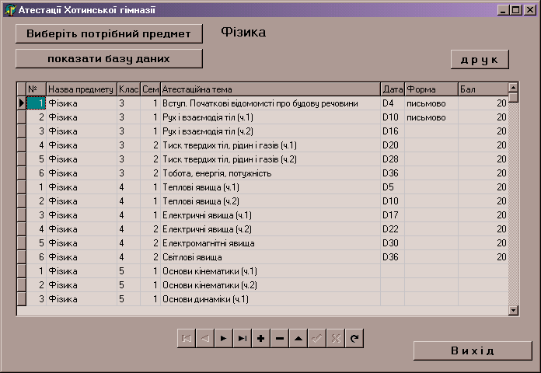
Task: Click empty 'Форма' cell in 'Теплові явища (ч.1)' row
Action: point(431,187)
